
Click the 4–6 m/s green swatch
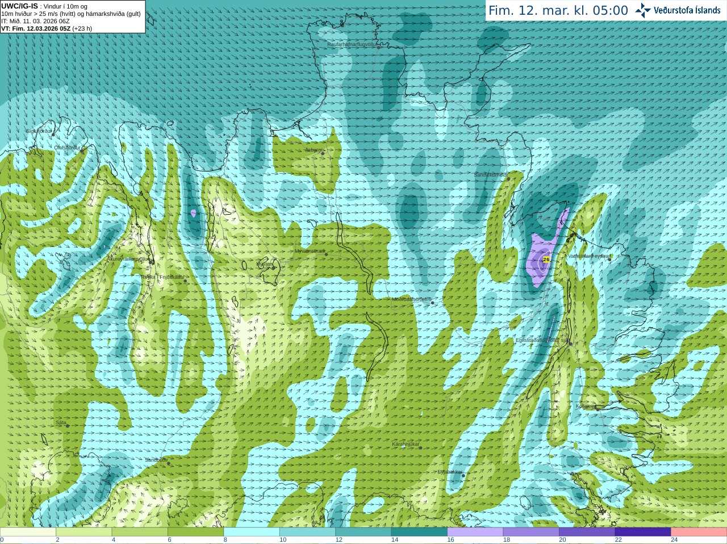140,532
